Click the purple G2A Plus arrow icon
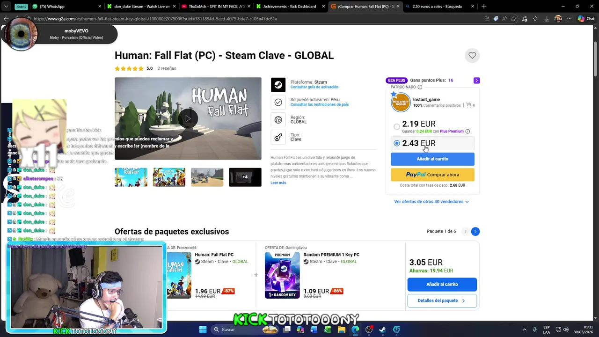Screen dimensions: 599x337 (476, 81)
